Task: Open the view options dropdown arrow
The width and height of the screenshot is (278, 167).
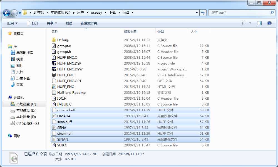Action: (250, 23)
